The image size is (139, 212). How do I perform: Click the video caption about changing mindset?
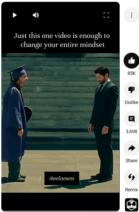62,40
